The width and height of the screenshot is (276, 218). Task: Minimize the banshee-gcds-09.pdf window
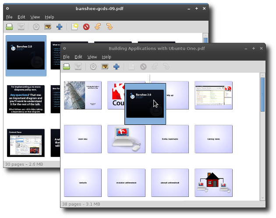pyautogui.click(x=189, y=8)
